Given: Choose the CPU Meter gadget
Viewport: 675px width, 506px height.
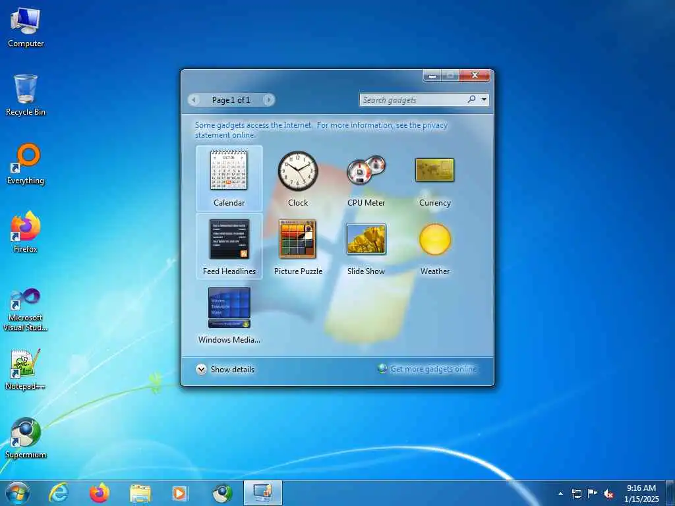Looking at the screenshot, I should (x=367, y=178).
